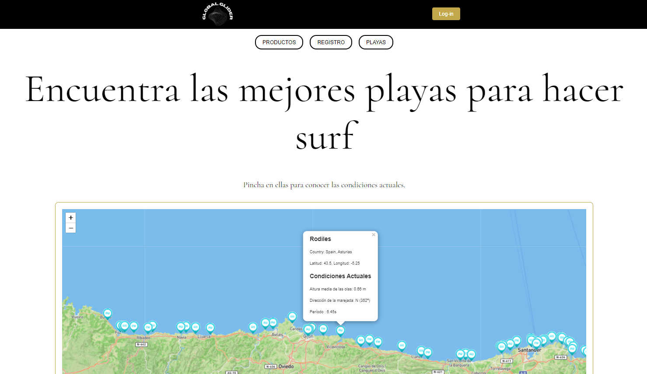Click the Rodiles marker under the popup tip
The width and height of the screenshot is (647, 374).
click(340, 331)
